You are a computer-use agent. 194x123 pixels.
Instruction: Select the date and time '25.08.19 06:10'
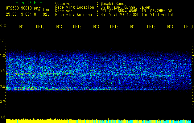(x=21, y=14)
